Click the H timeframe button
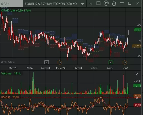The width and height of the screenshot is (143, 115). point(90,4)
